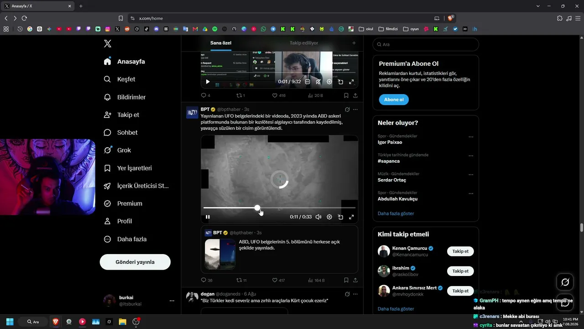View the 164 B analytics on BPT post
The width and height of the screenshot is (584, 329).
316,280
